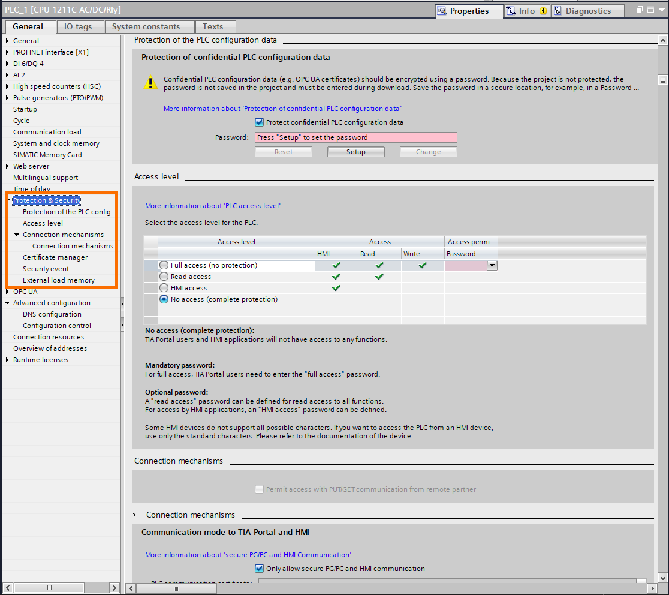Screen dimensions: 669x595
Task: Select Cycle in the navigation tree
Action: point(22,121)
